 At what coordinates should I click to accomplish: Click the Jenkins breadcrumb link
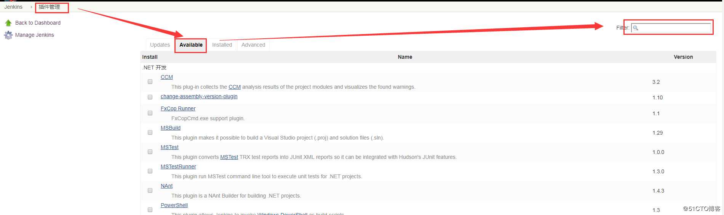[x=13, y=7]
